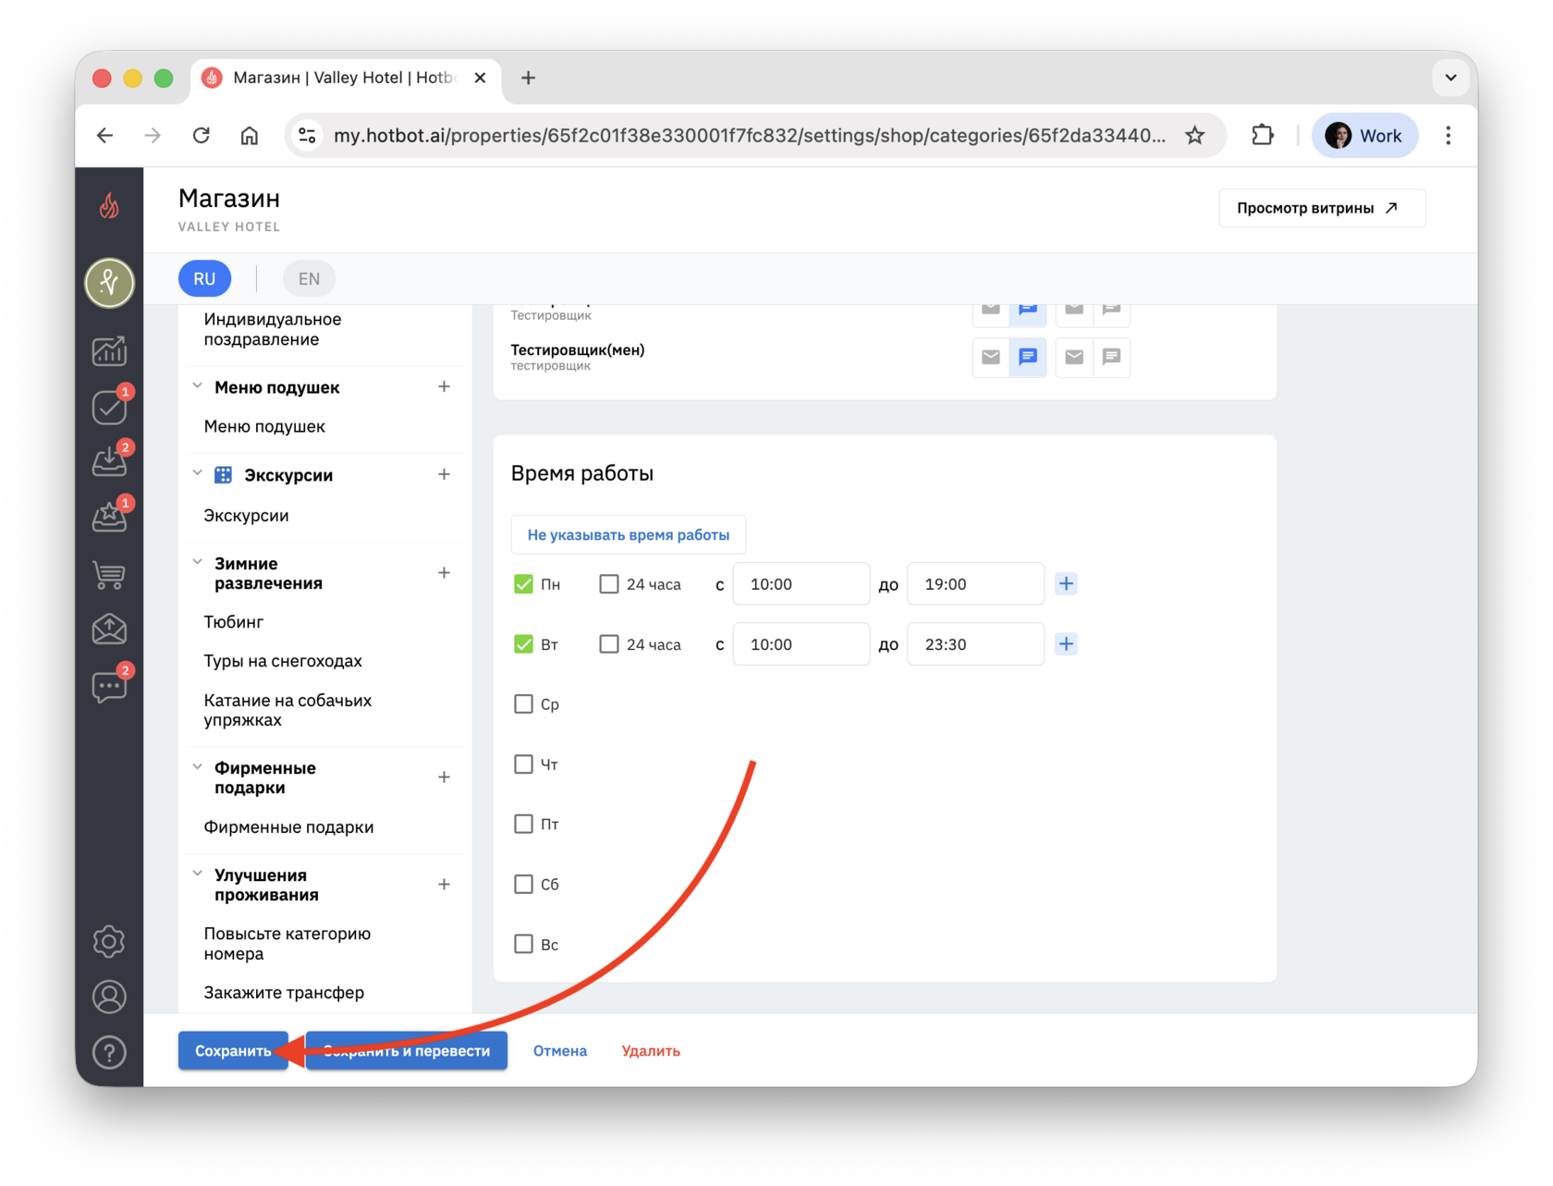The width and height of the screenshot is (1553, 1186).
Task: Switch to the RU language tab
Action: tap(204, 278)
